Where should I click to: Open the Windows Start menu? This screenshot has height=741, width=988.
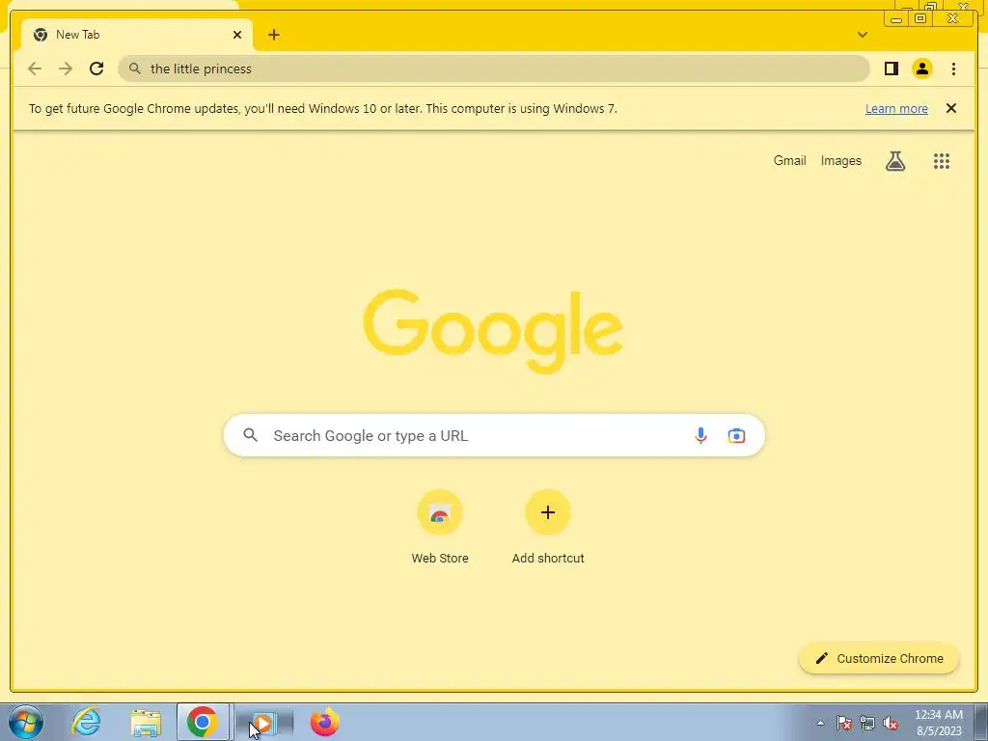tap(26, 722)
